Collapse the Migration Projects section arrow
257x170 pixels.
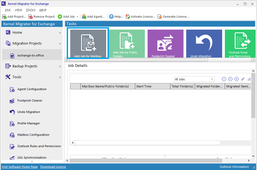[60, 43]
